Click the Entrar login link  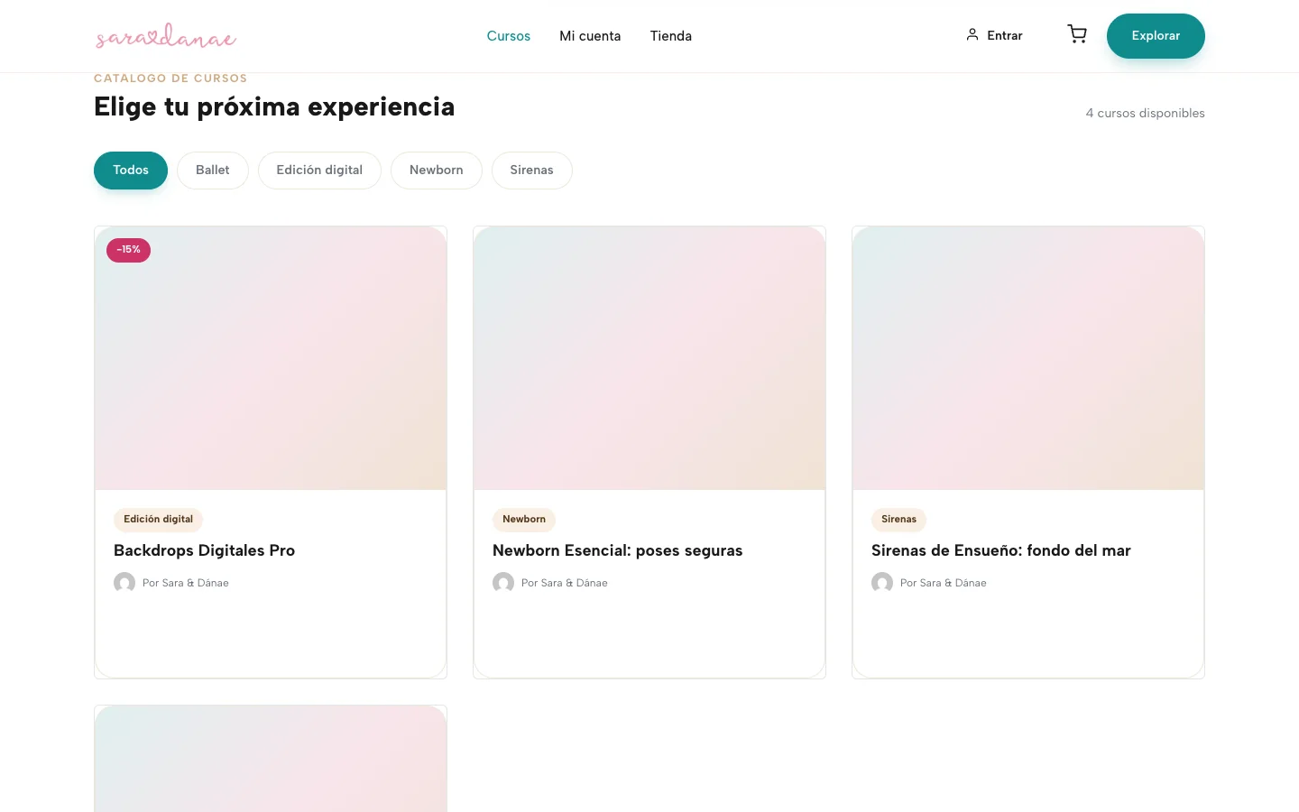(x=994, y=35)
